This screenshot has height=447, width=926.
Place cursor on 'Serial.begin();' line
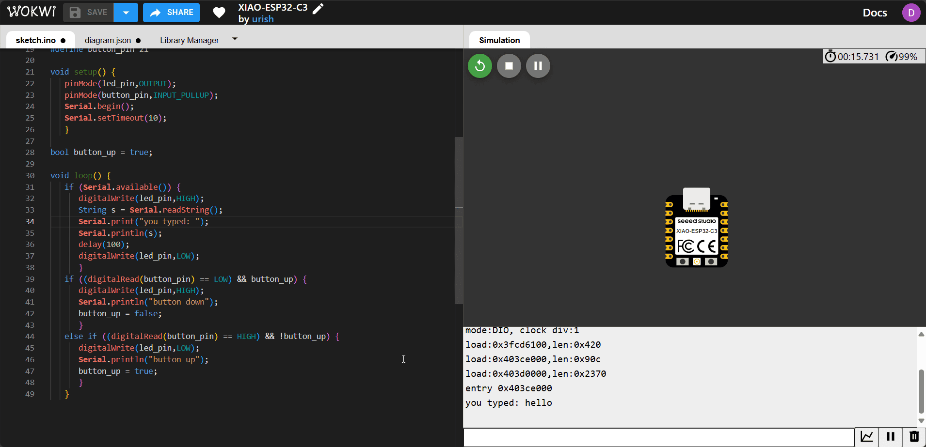99,106
